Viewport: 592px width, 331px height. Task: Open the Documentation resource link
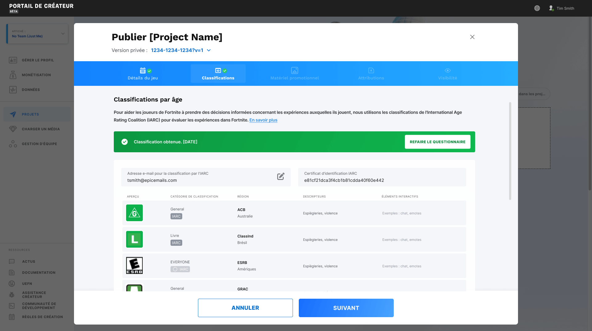coord(39,273)
